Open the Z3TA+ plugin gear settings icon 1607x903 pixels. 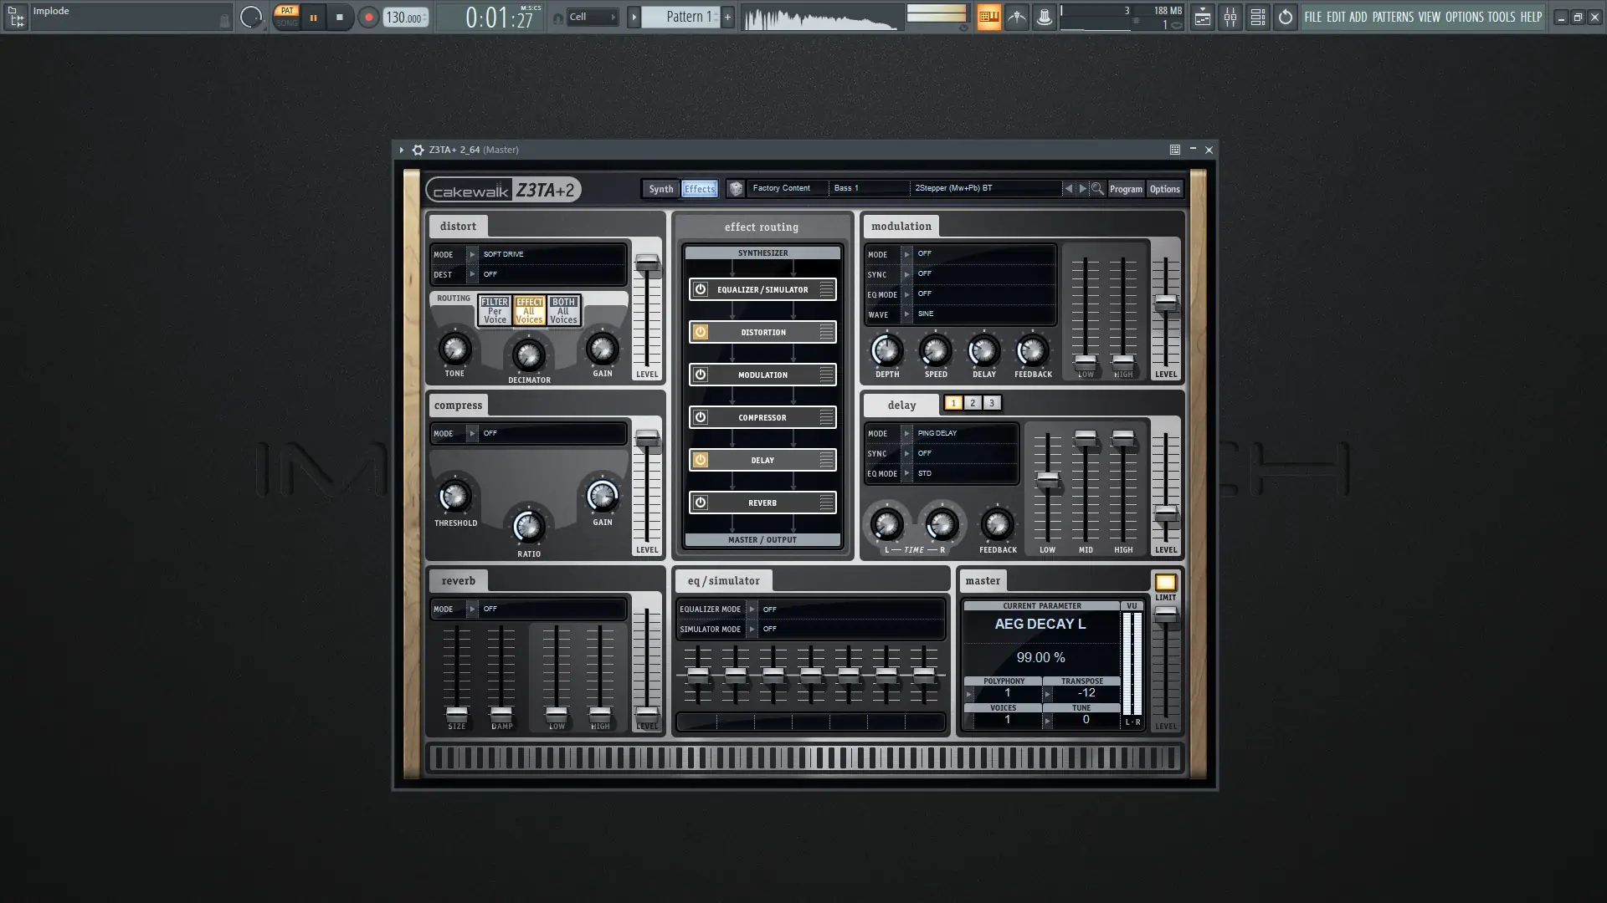point(418,150)
